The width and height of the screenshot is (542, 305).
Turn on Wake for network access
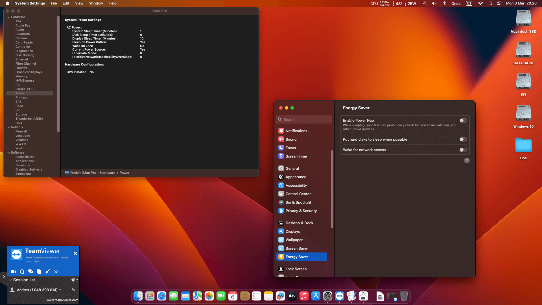463,150
